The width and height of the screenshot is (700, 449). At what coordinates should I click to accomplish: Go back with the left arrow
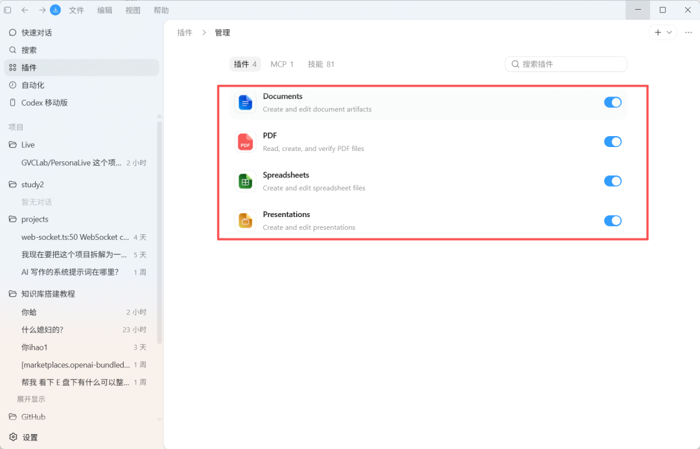[25, 10]
